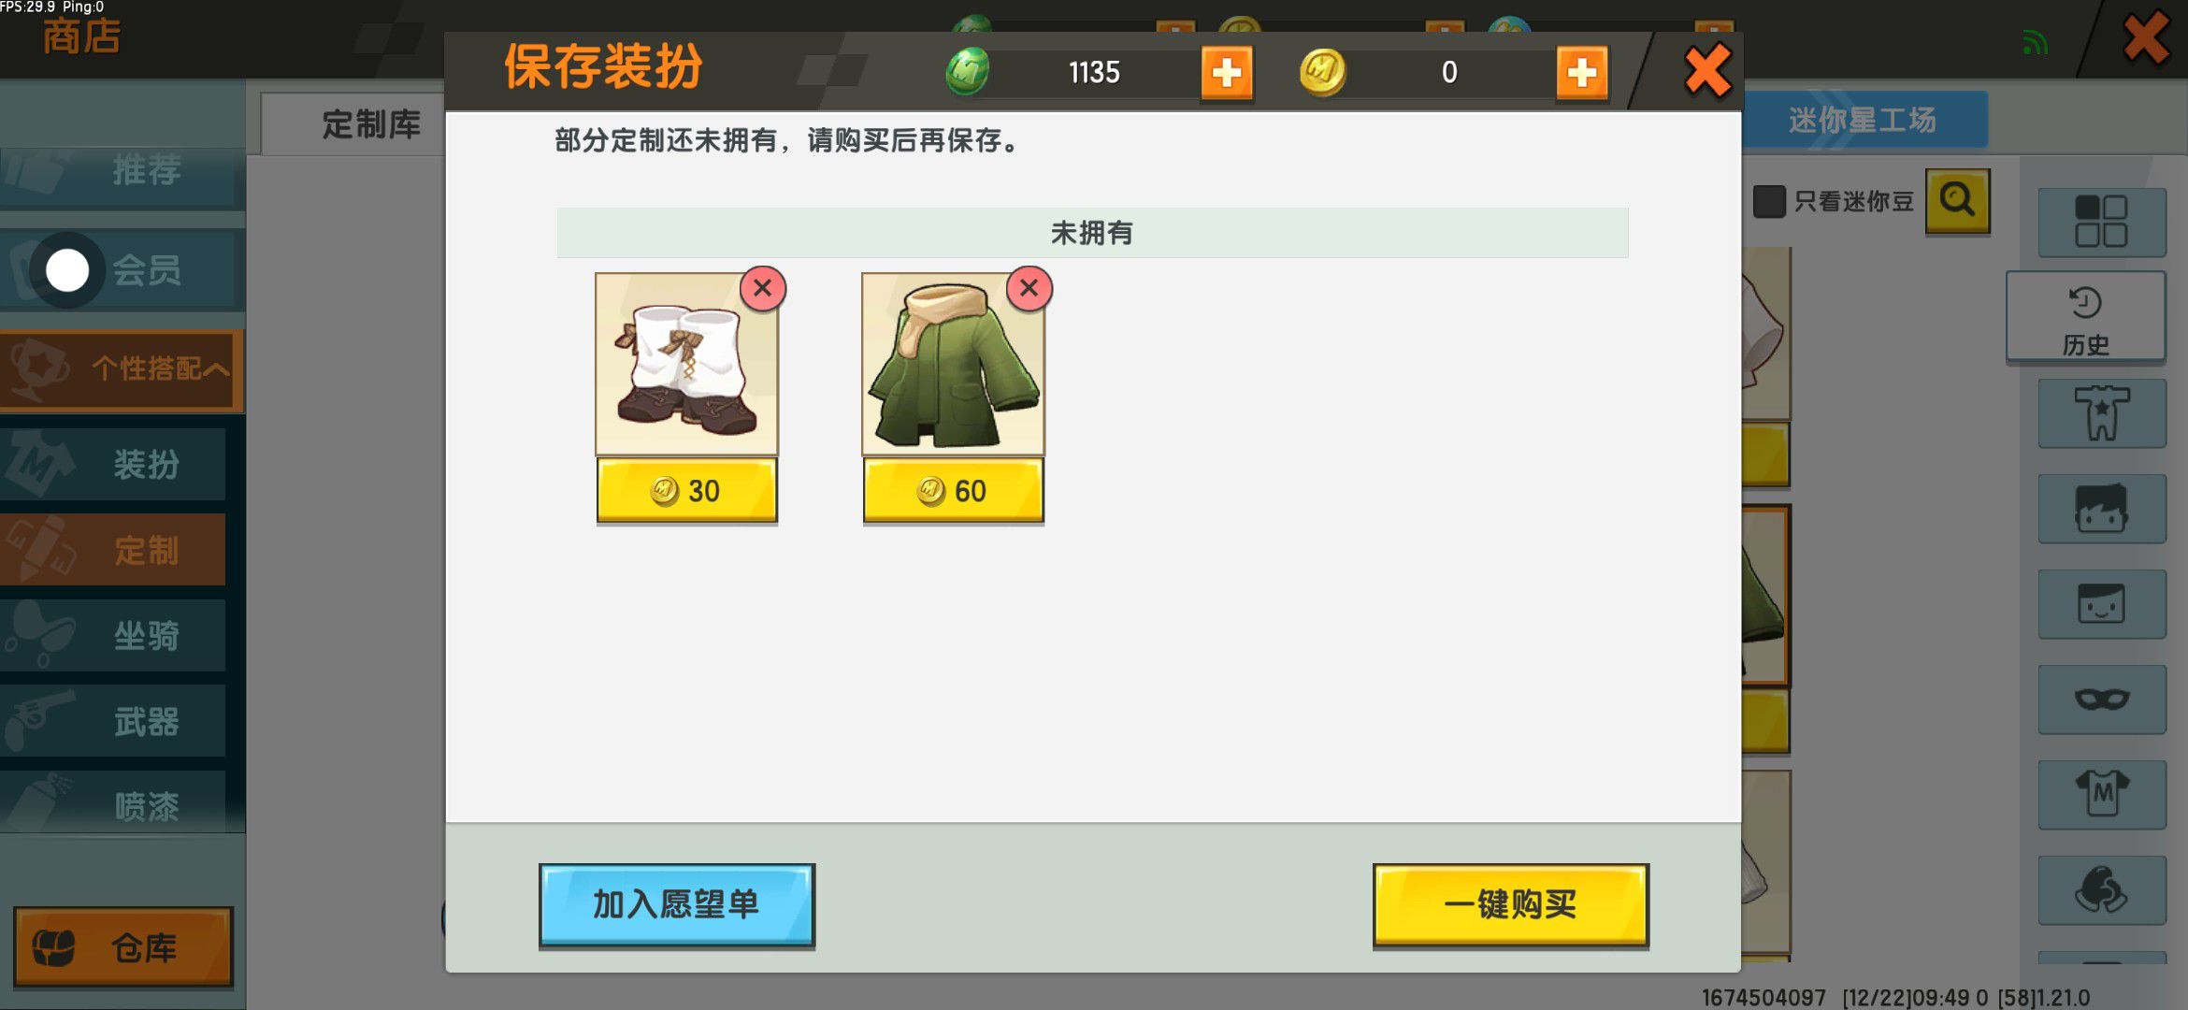Screen dimensions: 2188x1010
Task: Select the green jacket thumbnail
Action: pos(953,364)
